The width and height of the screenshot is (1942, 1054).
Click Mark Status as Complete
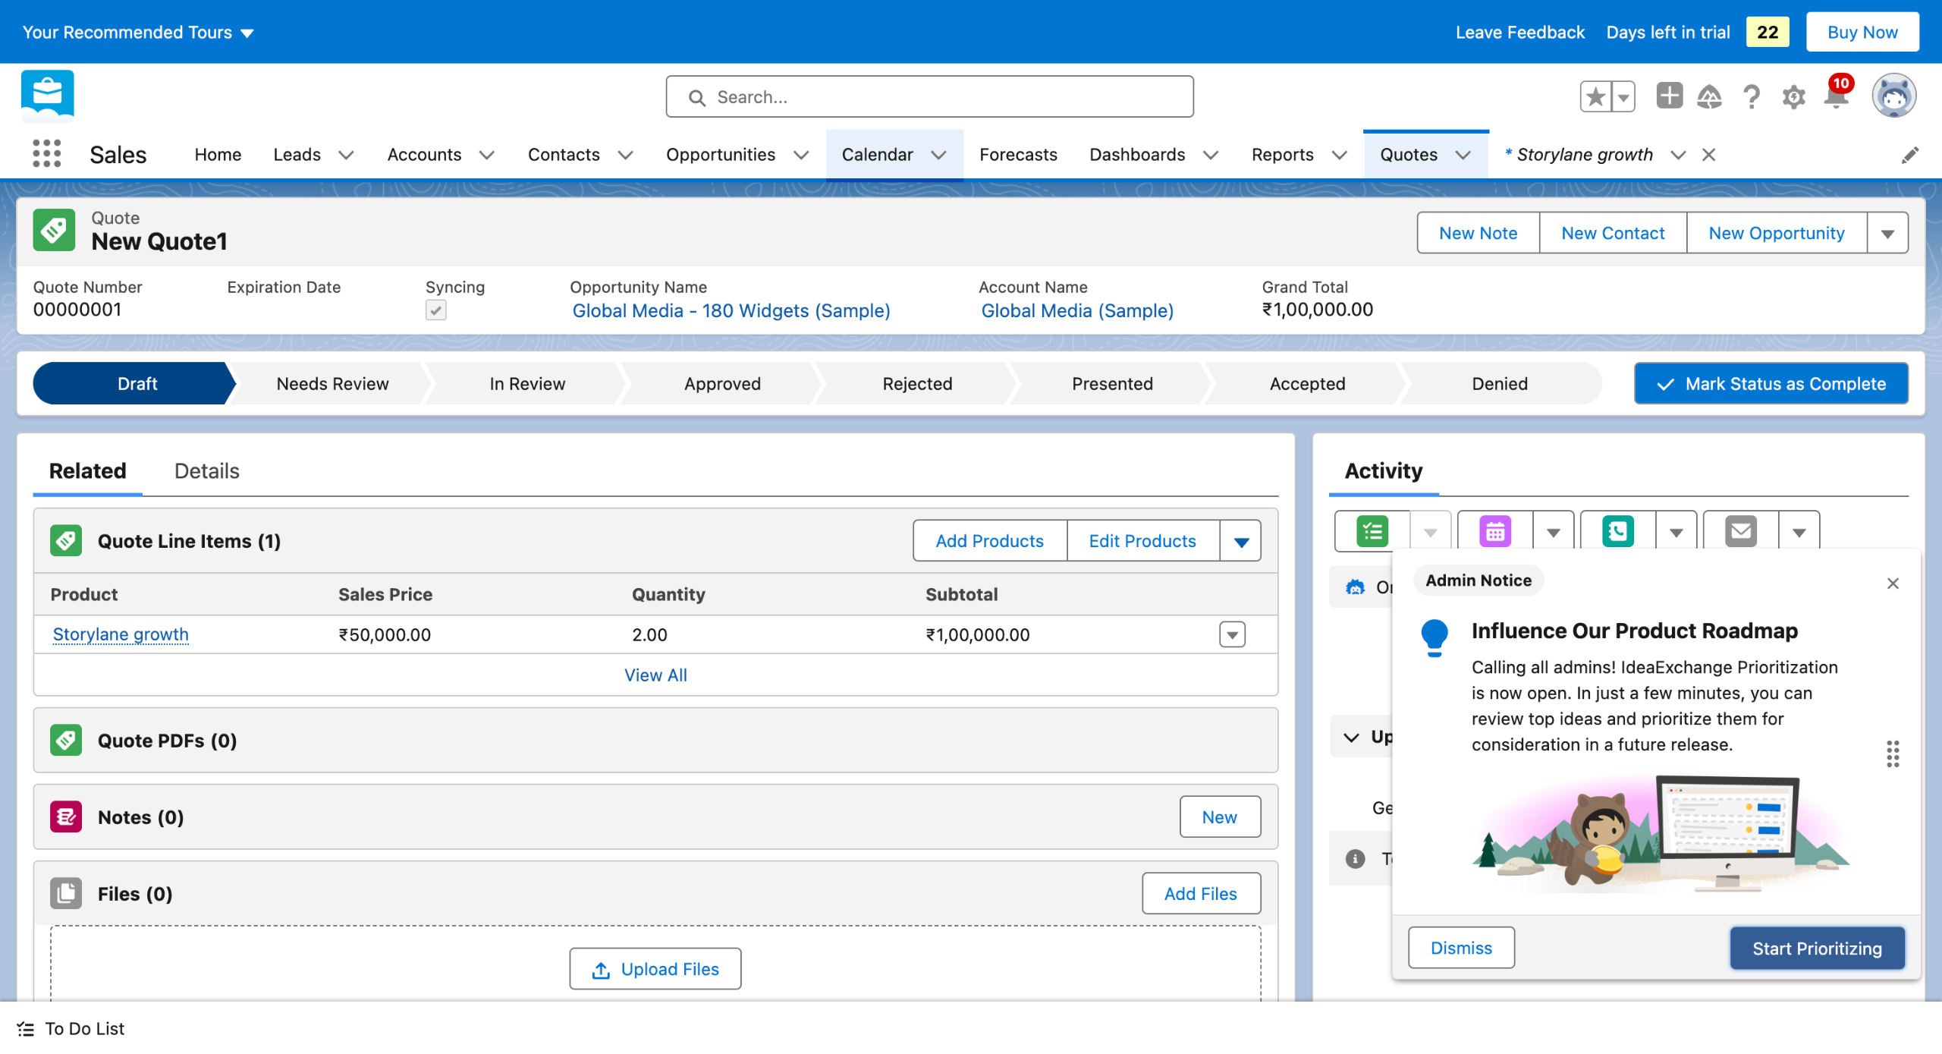point(1771,384)
